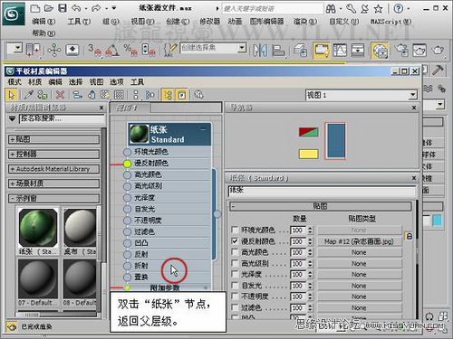
Task: Open the 修改器 main menu
Action: pyautogui.click(x=209, y=22)
